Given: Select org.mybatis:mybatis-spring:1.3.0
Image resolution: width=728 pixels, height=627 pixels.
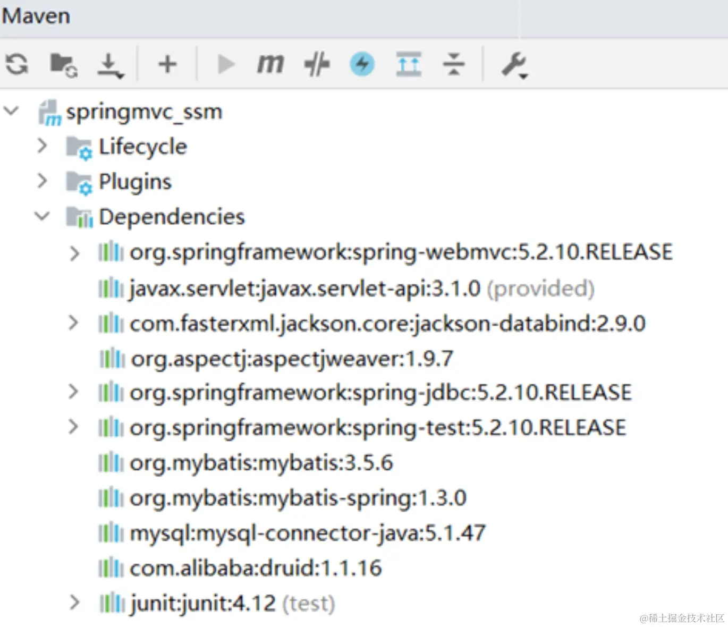Looking at the screenshot, I should pos(298,498).
